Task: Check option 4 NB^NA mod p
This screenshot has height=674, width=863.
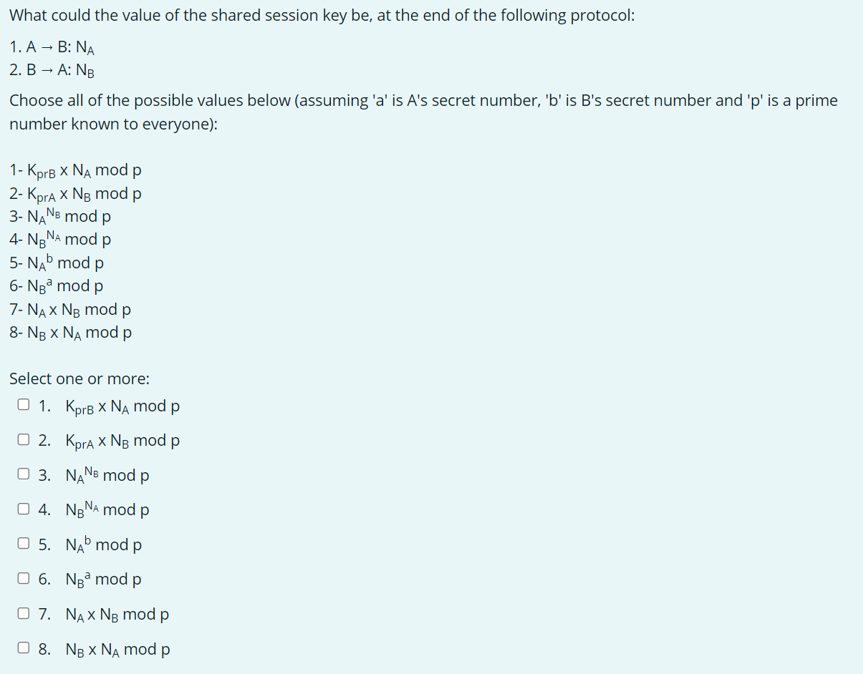Action: coord(23,508)
